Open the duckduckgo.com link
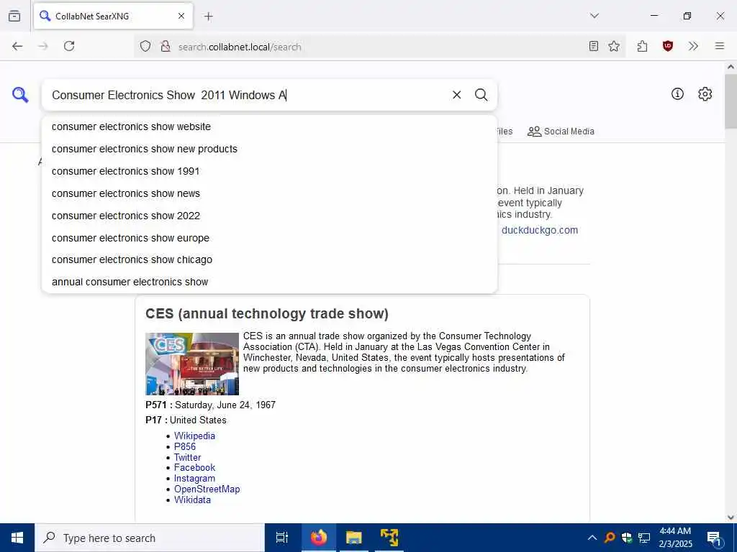 pyautogui.click(x=540, y=230)
